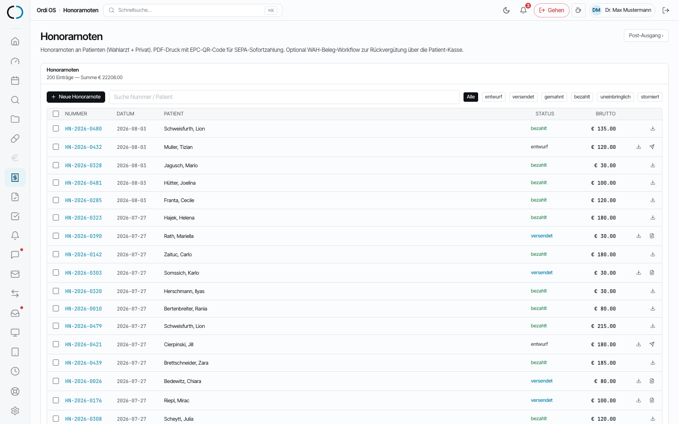679x424 pixels.
Task: Focus the Suche Nummer / Patient field
Action: coord(284,97)
